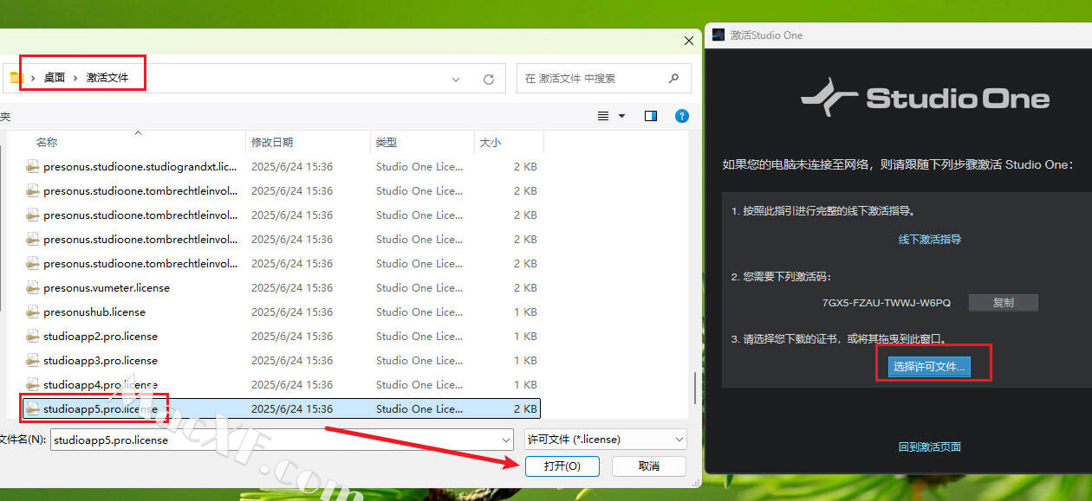Screen dimensions: 1092x501
Task: Select the studioapp4.pro.license file name
Action: click(x=101, y=384)
